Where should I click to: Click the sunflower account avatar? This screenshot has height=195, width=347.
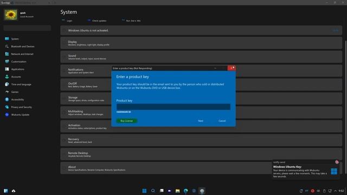click(11, 15)
